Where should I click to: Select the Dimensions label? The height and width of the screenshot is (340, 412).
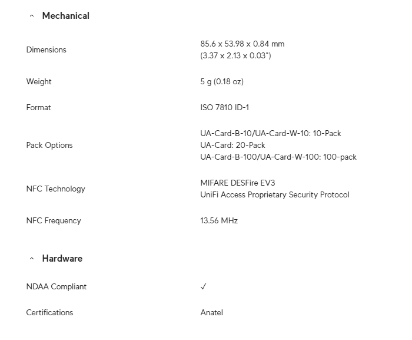[x=46, y=49]
